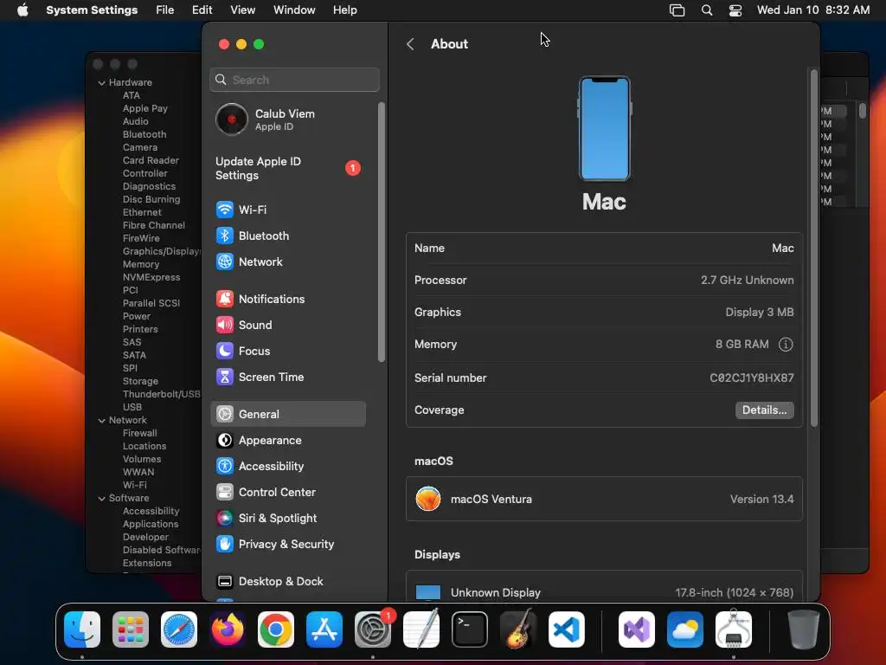Click the Mac name row

[604, 249]
